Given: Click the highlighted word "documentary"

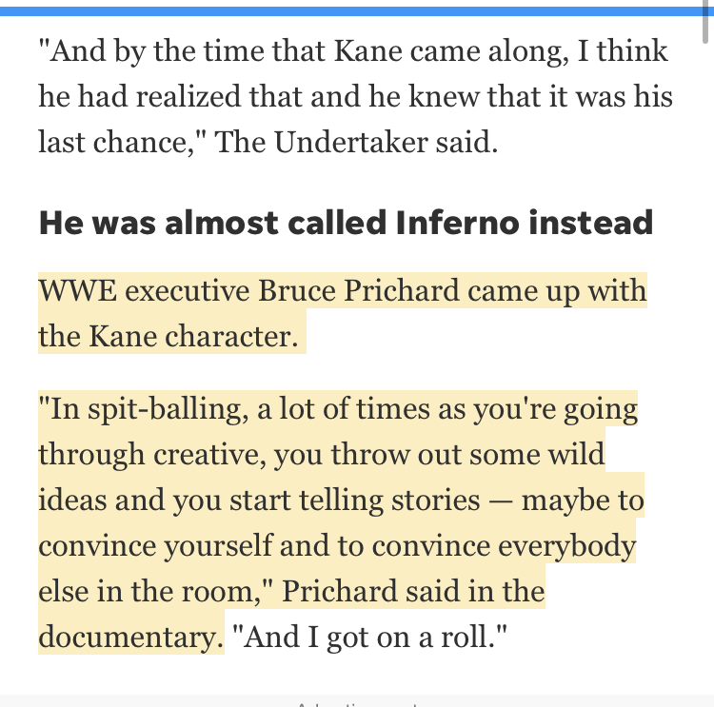Looking at the screenshot, I should [128, 637].
